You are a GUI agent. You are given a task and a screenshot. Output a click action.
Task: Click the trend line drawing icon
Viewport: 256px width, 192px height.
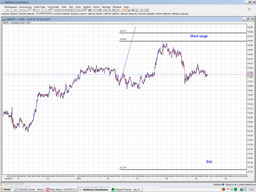tap(122, 10)
